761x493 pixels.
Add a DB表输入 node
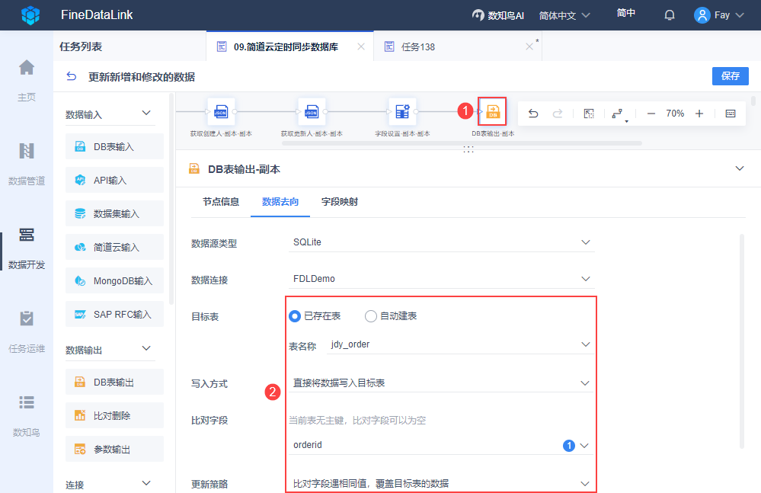click(x=114, y=146)
